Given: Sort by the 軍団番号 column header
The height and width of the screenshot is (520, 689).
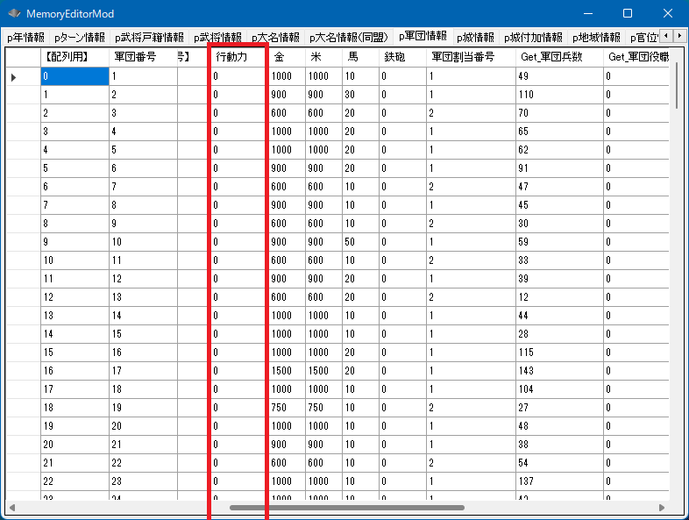Looking at the screenshot, I should point(142,56).
